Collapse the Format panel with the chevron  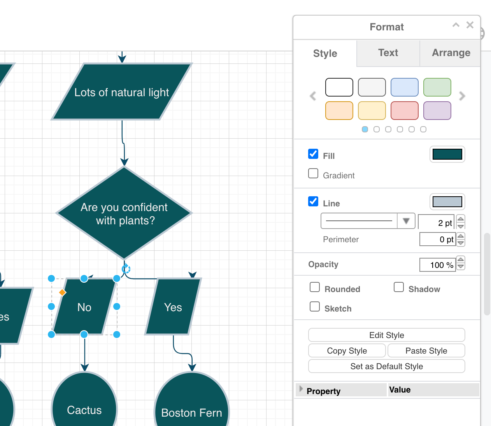point(456,25)
